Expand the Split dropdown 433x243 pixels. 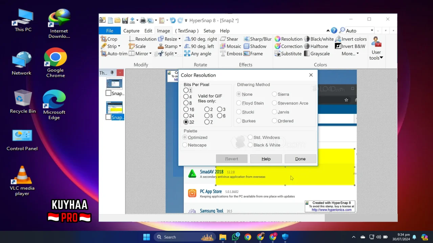pos(176,54)
